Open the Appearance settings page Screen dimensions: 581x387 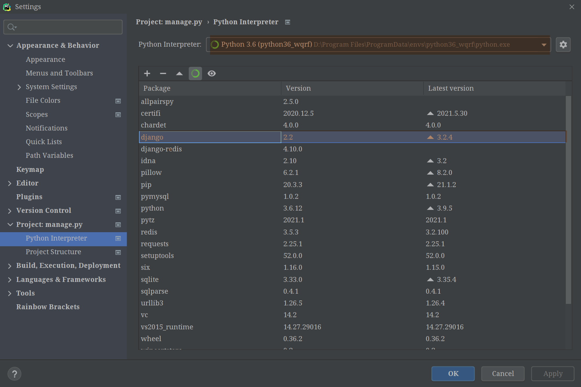point(45,60)
